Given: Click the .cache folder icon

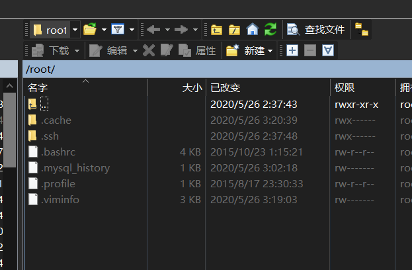Looking at the screenshot, I should tap(32, 120).
